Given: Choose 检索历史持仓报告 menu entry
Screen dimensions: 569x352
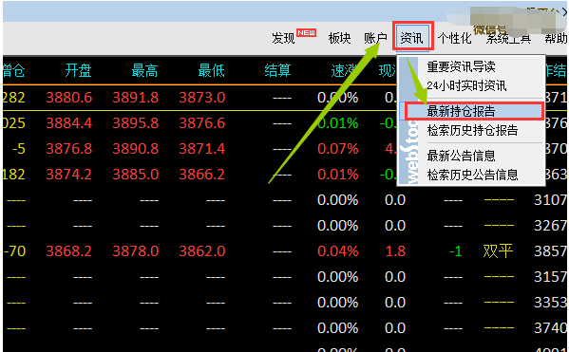Looking at the screenshot, I should 472,130.
